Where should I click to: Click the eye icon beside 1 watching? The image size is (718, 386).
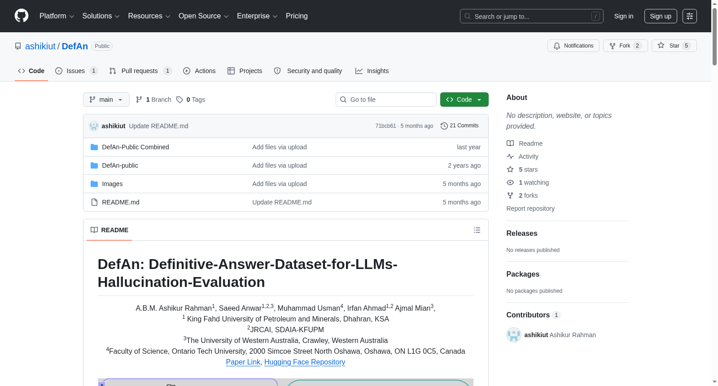pyautogui.click(x=510, y=182)
